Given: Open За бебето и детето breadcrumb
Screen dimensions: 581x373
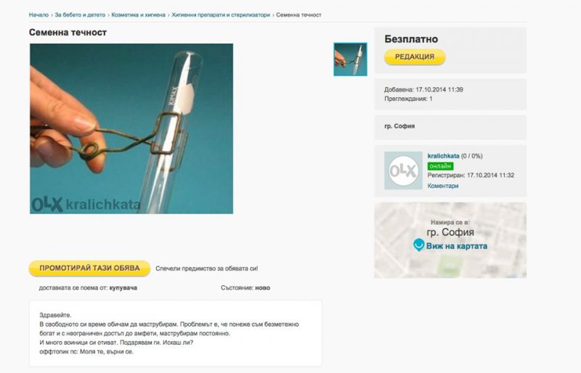Looking at the screenshot, I should point(80,15).
